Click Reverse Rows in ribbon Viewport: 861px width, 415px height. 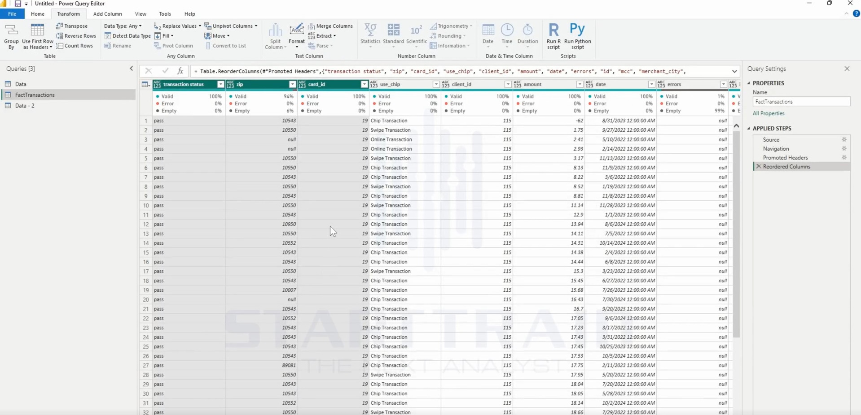click(76, 36)
